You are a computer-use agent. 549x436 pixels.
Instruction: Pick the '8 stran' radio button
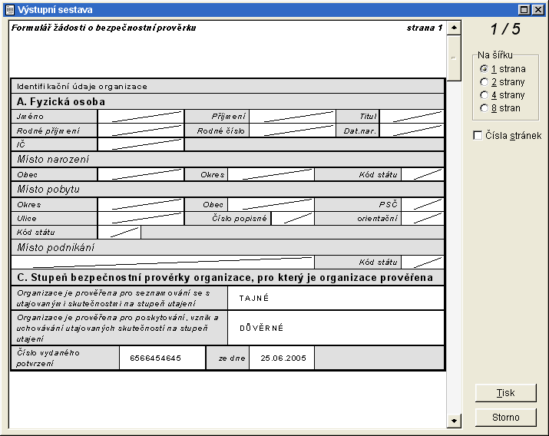pyautogui.click(x=484, y=108)
